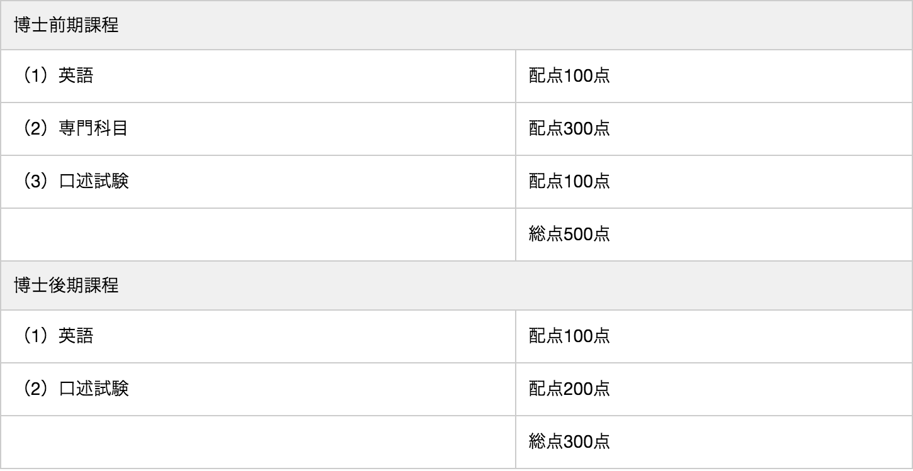Click 口述試験 text in 博士後期課程 section

coord(93,389)
